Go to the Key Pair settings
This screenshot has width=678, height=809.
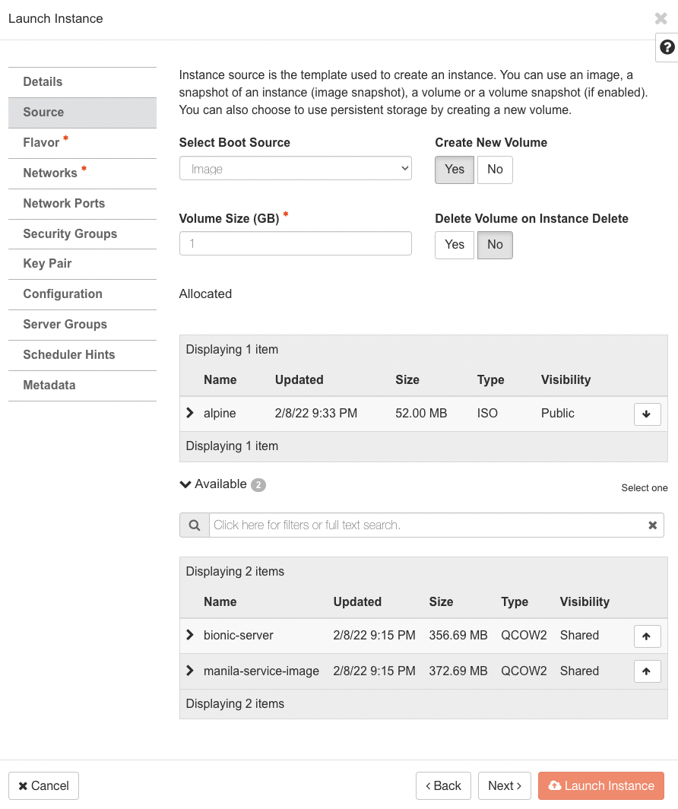(49, 264)
